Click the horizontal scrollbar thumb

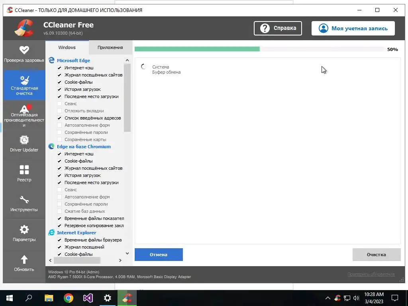(x=77, y=260)
